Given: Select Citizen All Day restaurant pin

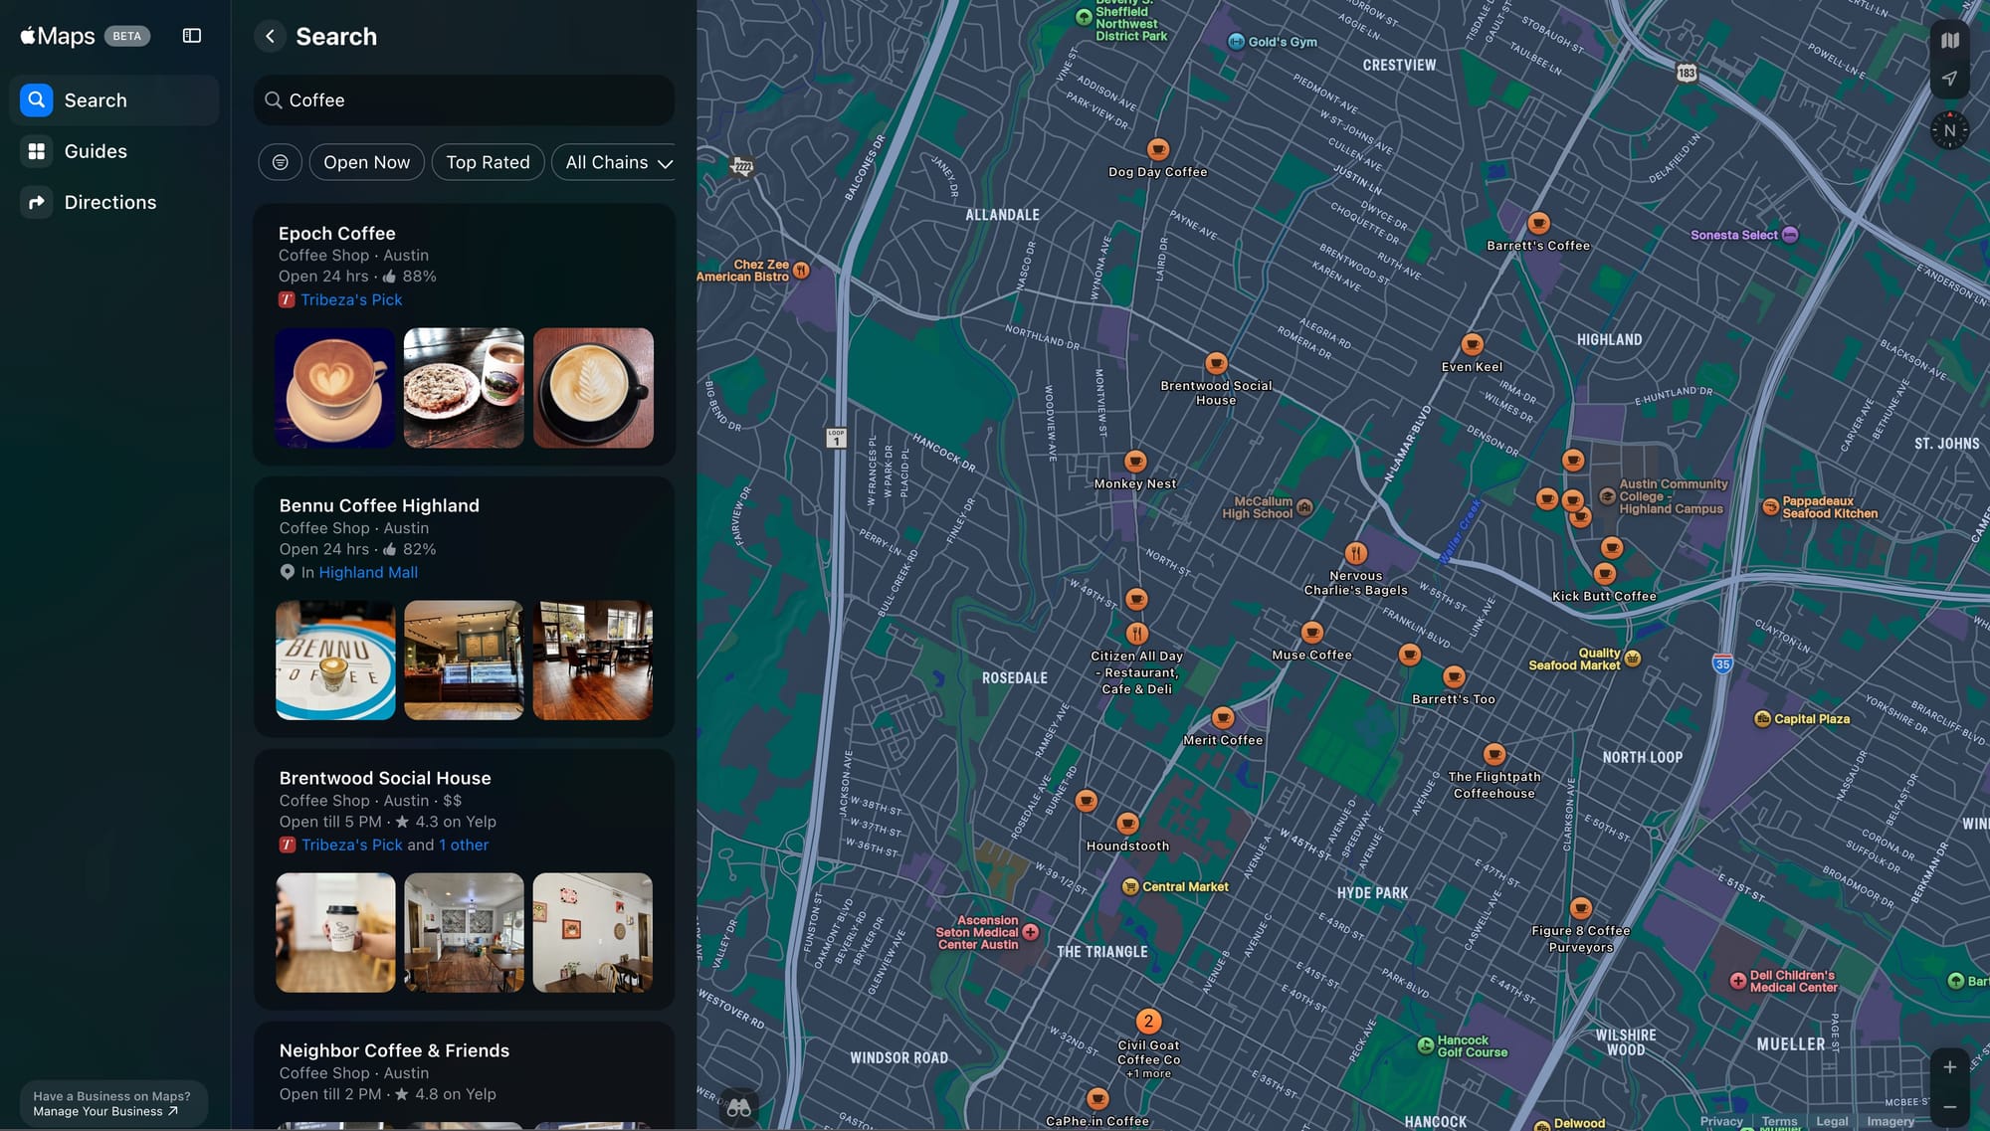Looking at the screenshot, I should point(1137,634).
